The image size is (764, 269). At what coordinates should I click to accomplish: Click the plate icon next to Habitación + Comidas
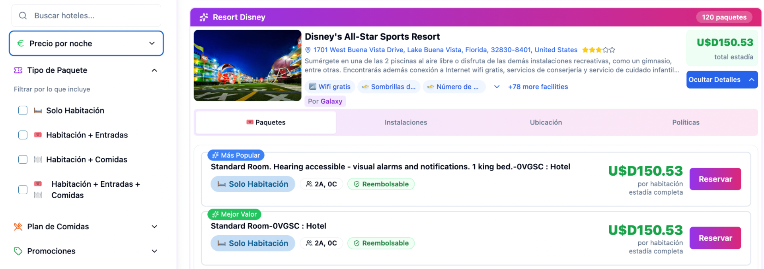pyautogui.click(x=38, y=159)
